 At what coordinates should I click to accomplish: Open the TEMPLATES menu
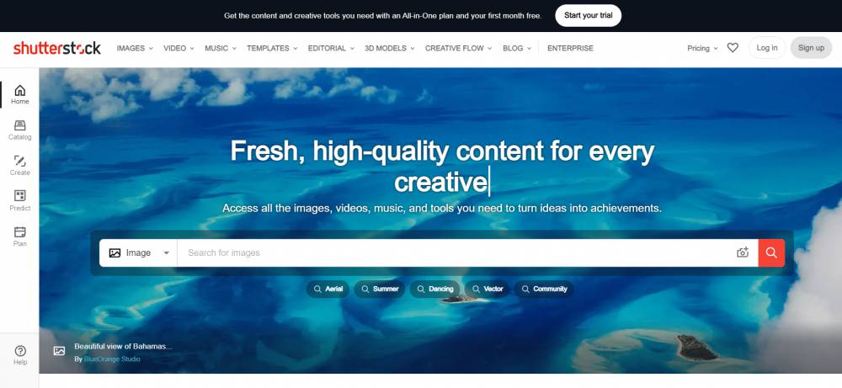[x=272, y=48]
